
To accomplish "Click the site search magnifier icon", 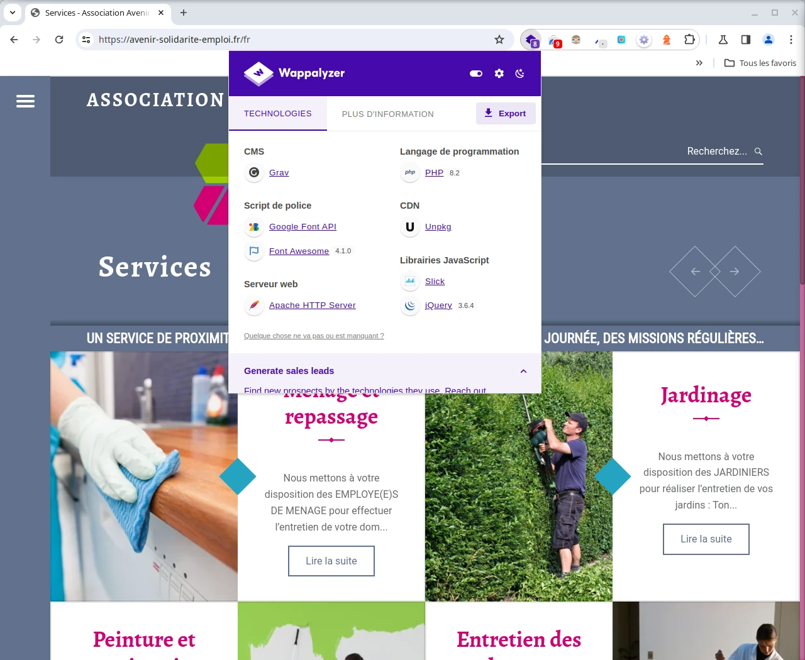I will click(x=758, y=151).
